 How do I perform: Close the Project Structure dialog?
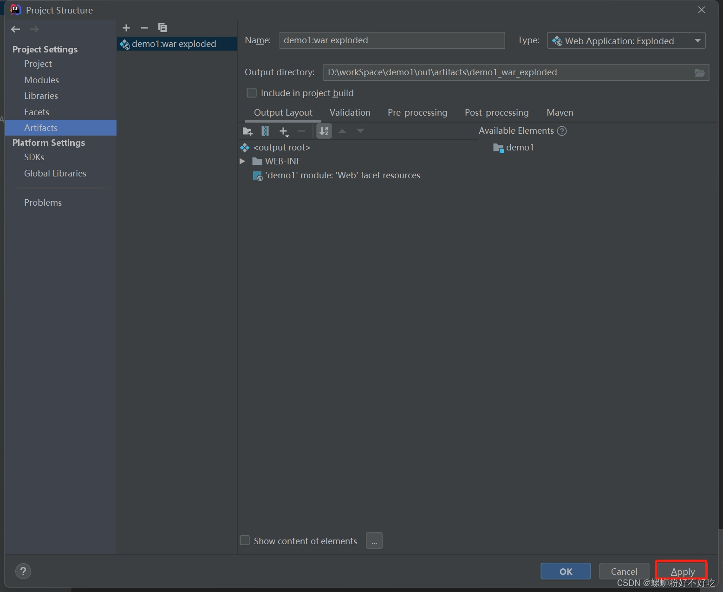coord(702,10)
